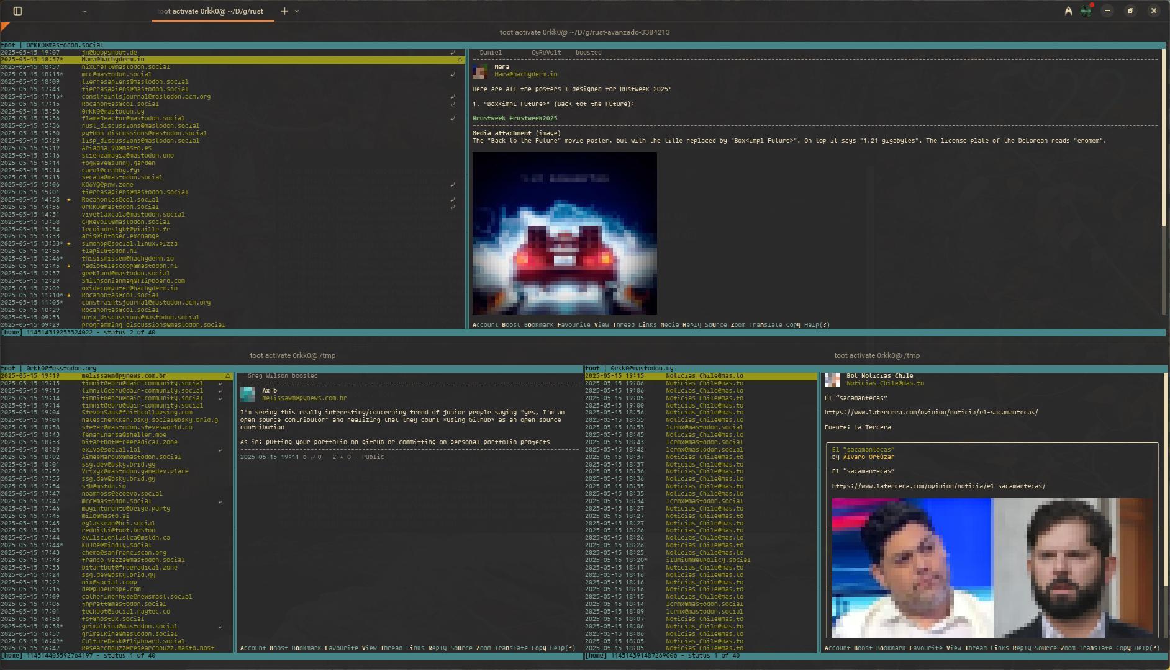Screen dimensions: 1170x670
Task: Click the reply arrow on exiva@social.lol row
Action: [x=220, y=450]
